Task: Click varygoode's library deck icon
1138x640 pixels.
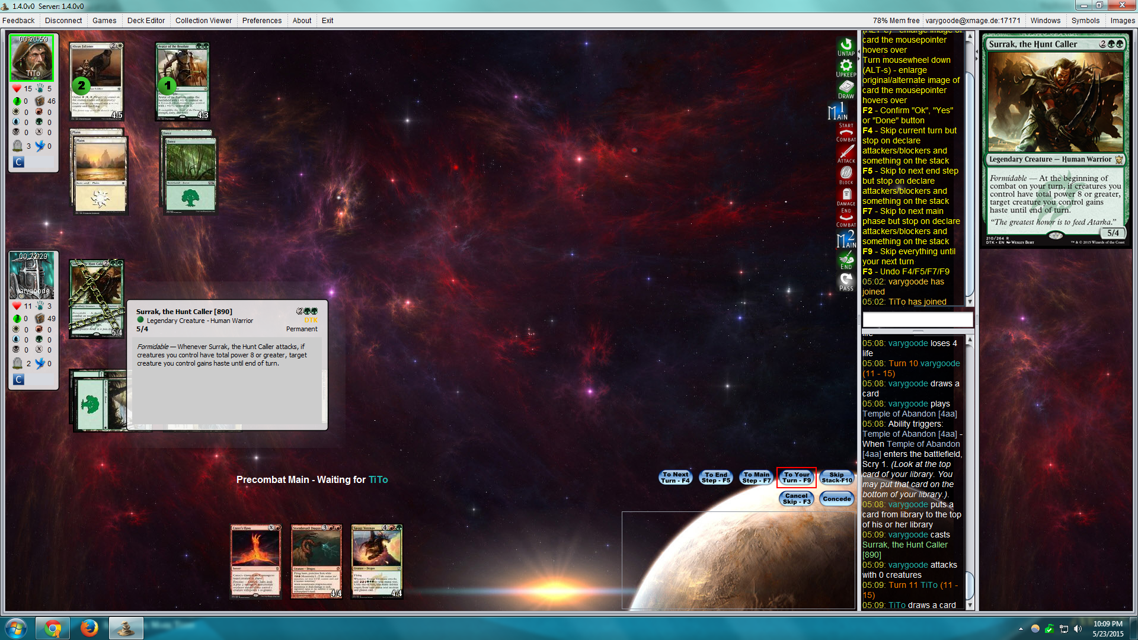Action: pyautogui.click(x=40, y=318)
